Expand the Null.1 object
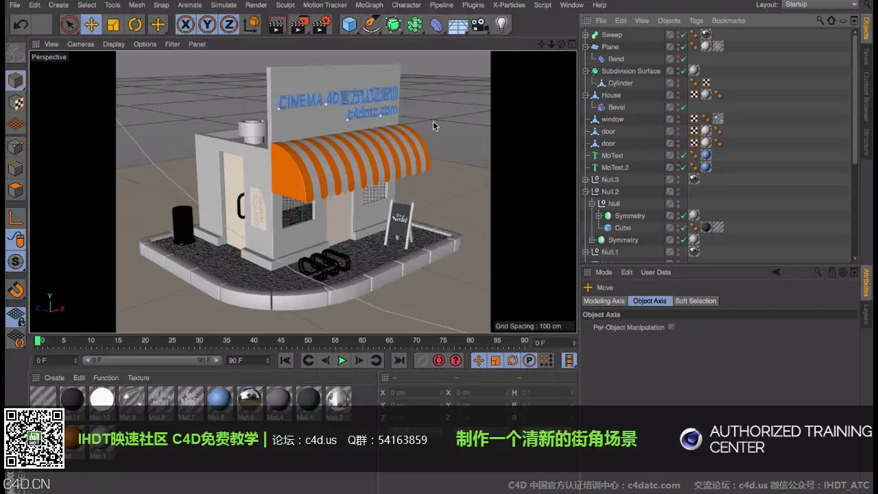This screenshot has height=494, width=878. point(586,252)
